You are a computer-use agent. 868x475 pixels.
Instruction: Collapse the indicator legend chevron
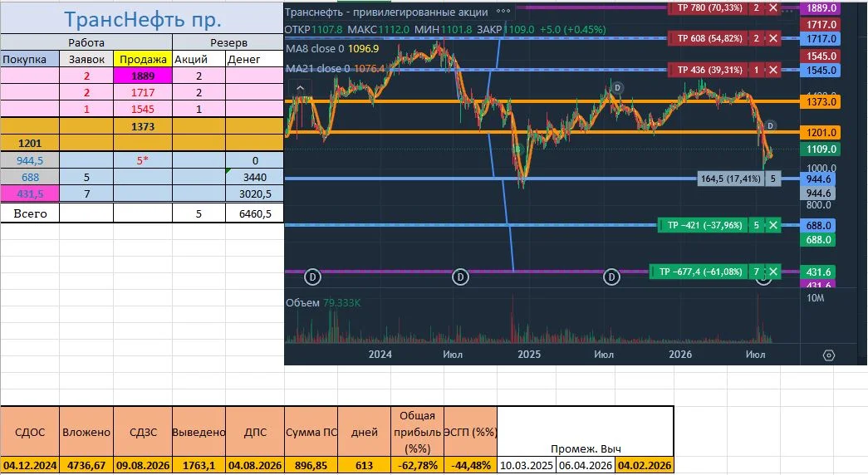[x=300, y=88]
